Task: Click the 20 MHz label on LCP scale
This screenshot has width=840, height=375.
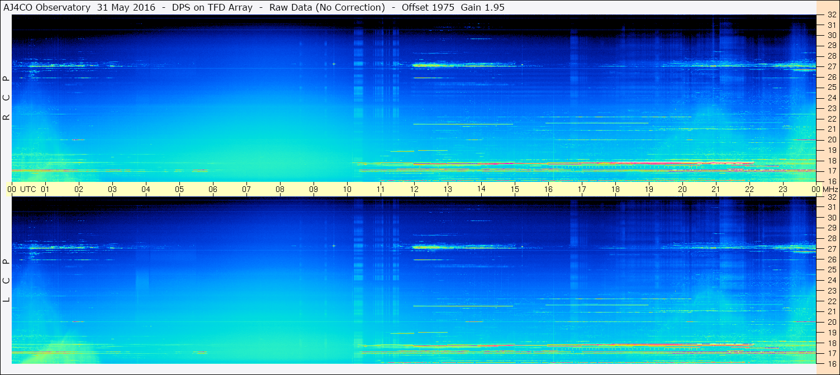Action: [x=831, y=322]
